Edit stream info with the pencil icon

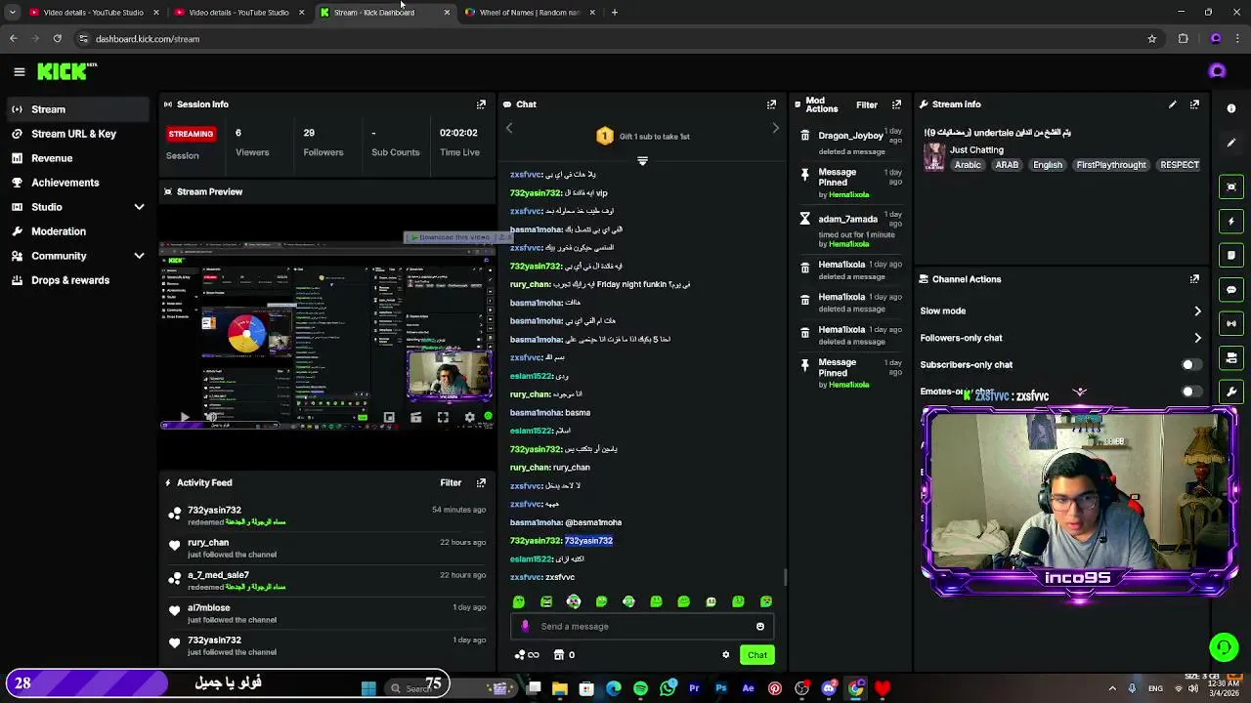tap(1172, 104)
